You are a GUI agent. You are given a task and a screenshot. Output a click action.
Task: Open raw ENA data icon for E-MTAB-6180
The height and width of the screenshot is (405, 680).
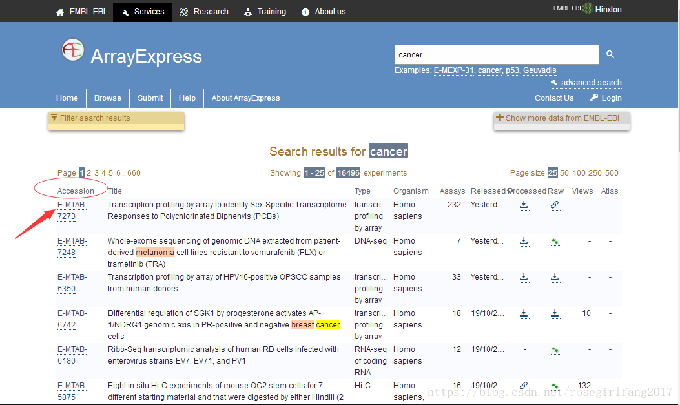pos(555,349)
